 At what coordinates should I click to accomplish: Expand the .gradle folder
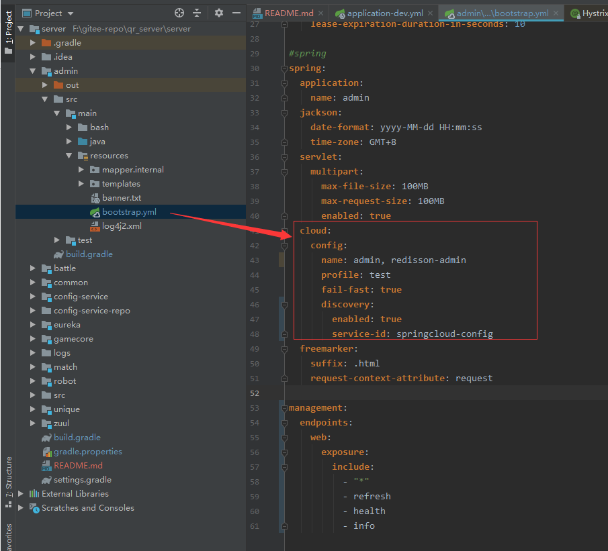(33, 43)
